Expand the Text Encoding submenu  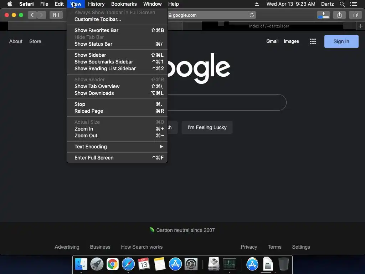pyautogui.click(x=117, y=147)
